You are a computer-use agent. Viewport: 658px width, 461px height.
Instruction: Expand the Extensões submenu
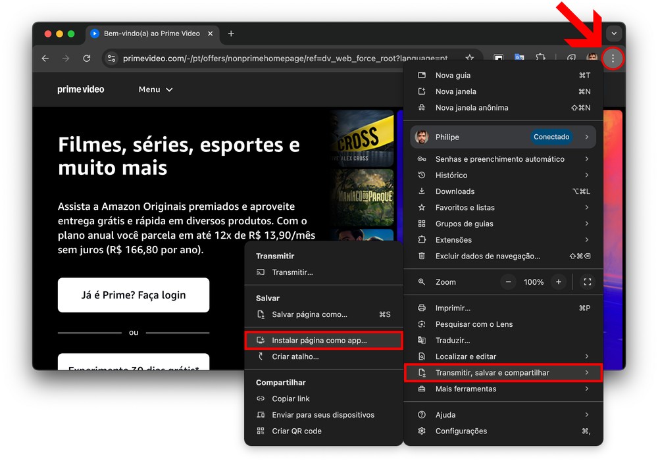click(x=503, y=240)
